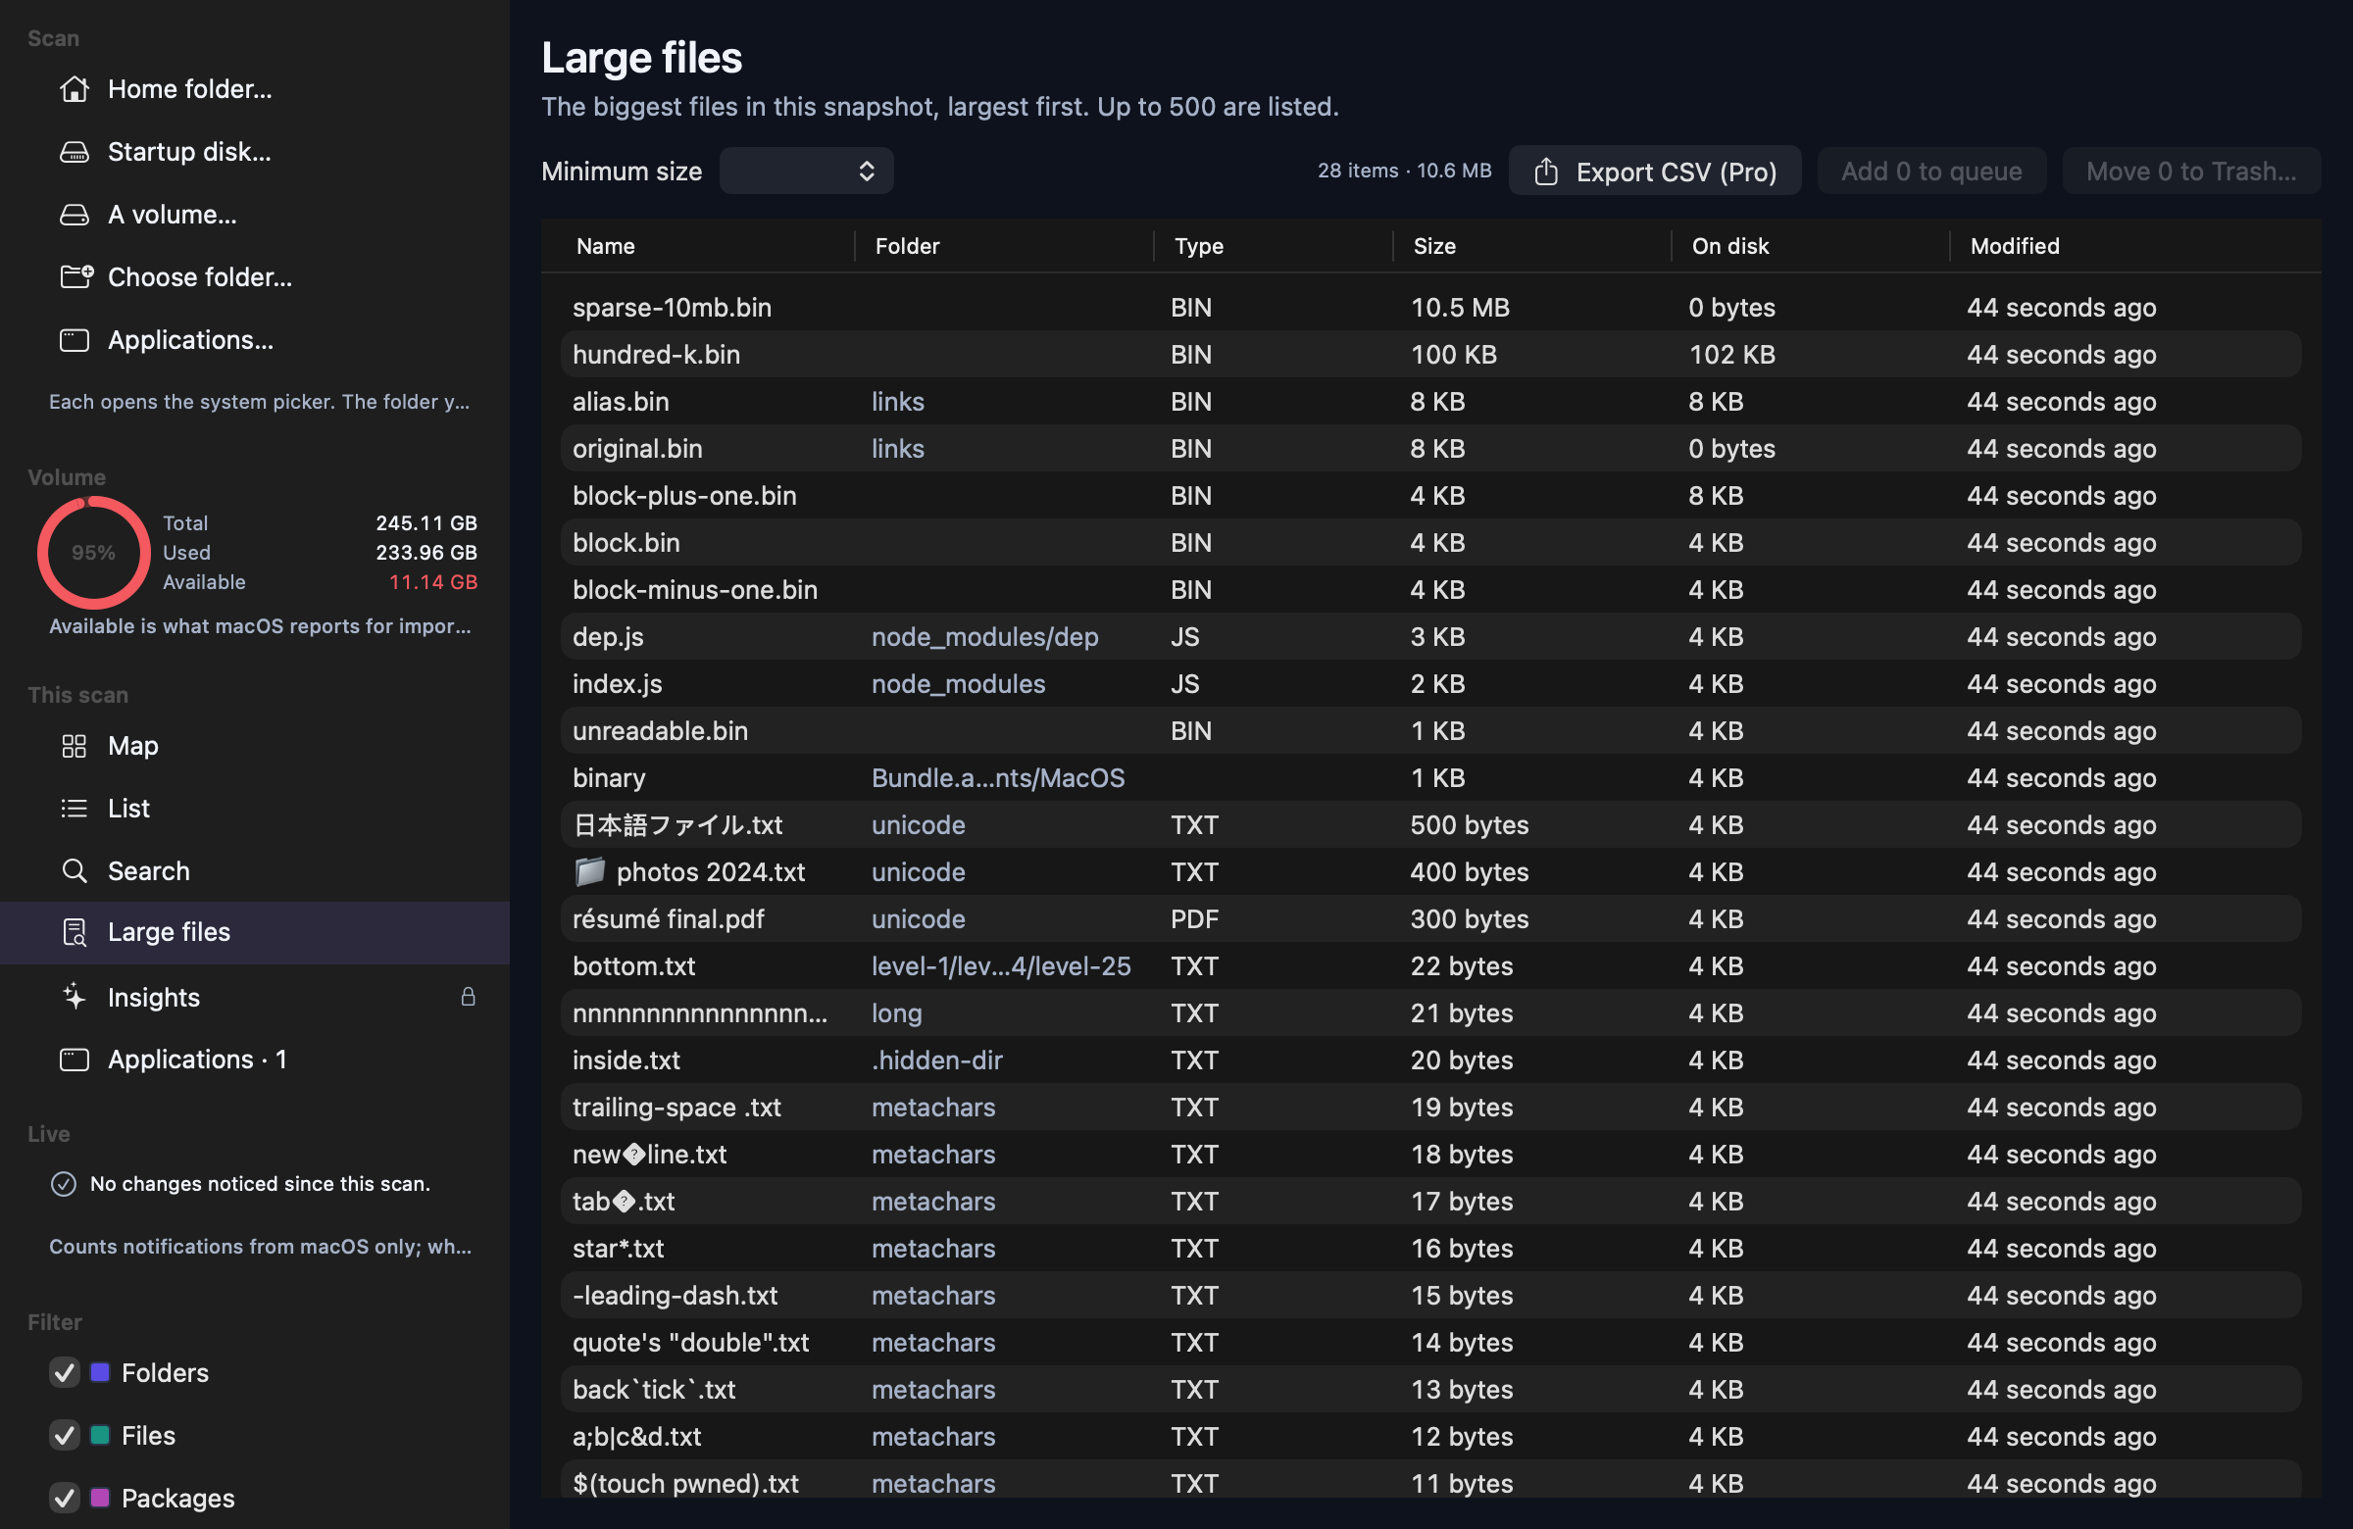Open the Map view
The image size is (2353, 1529).
pyautogui.click(x=255, y=746)
